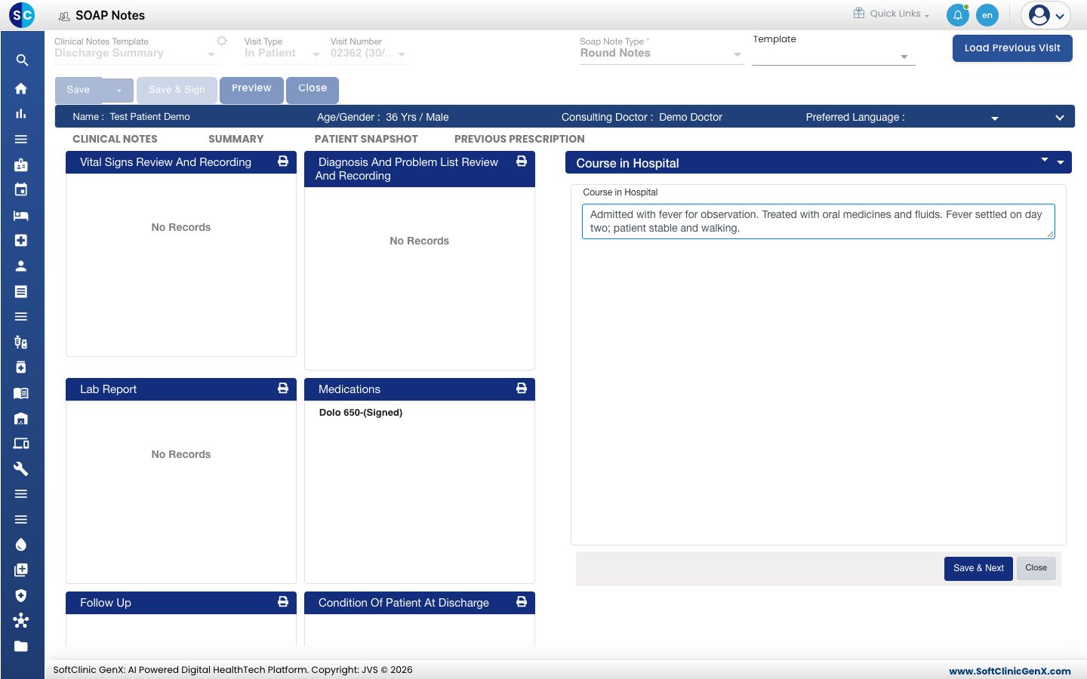This screenshot has width=1087, height=679.
Task: Open the bed icon in sidebar
Action: (21, 215)
